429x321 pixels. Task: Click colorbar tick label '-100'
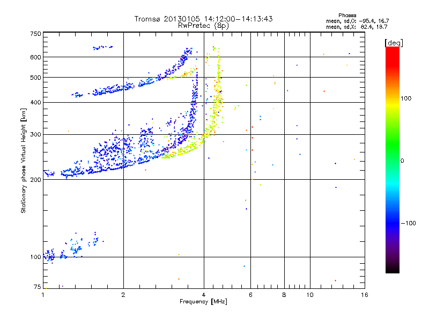click(409, 223)
